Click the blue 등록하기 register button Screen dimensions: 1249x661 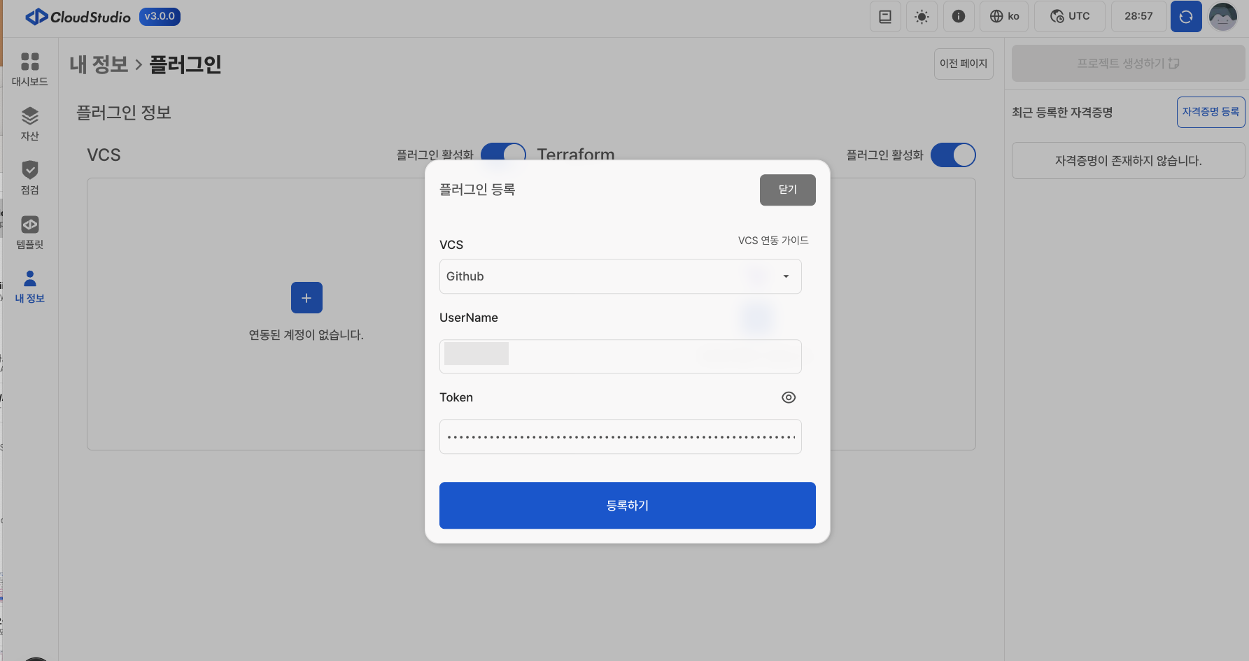click(x=627, y=505)
